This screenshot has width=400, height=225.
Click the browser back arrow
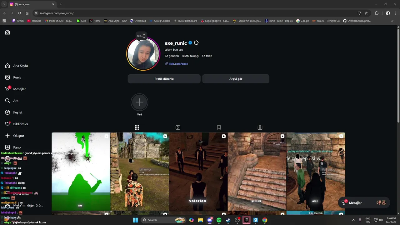coord(4,13)
